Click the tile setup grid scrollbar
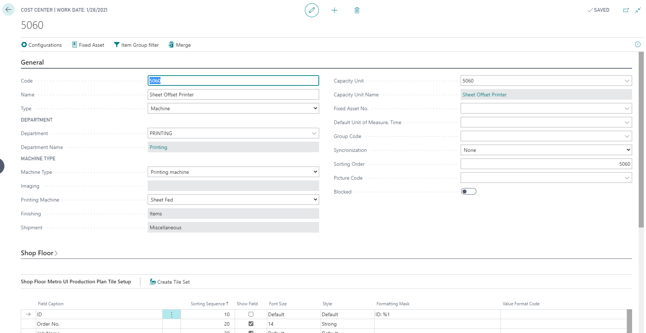646x333 pixels. click(629, 321)
